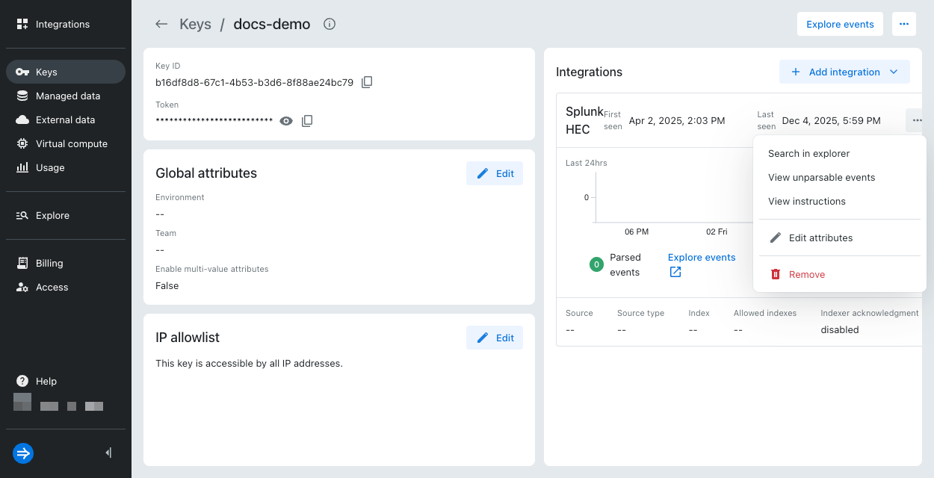The width and height of the screenshot is (934, 478).
Task: Open the Explore page from sidebar
Action: pos(66,215)
